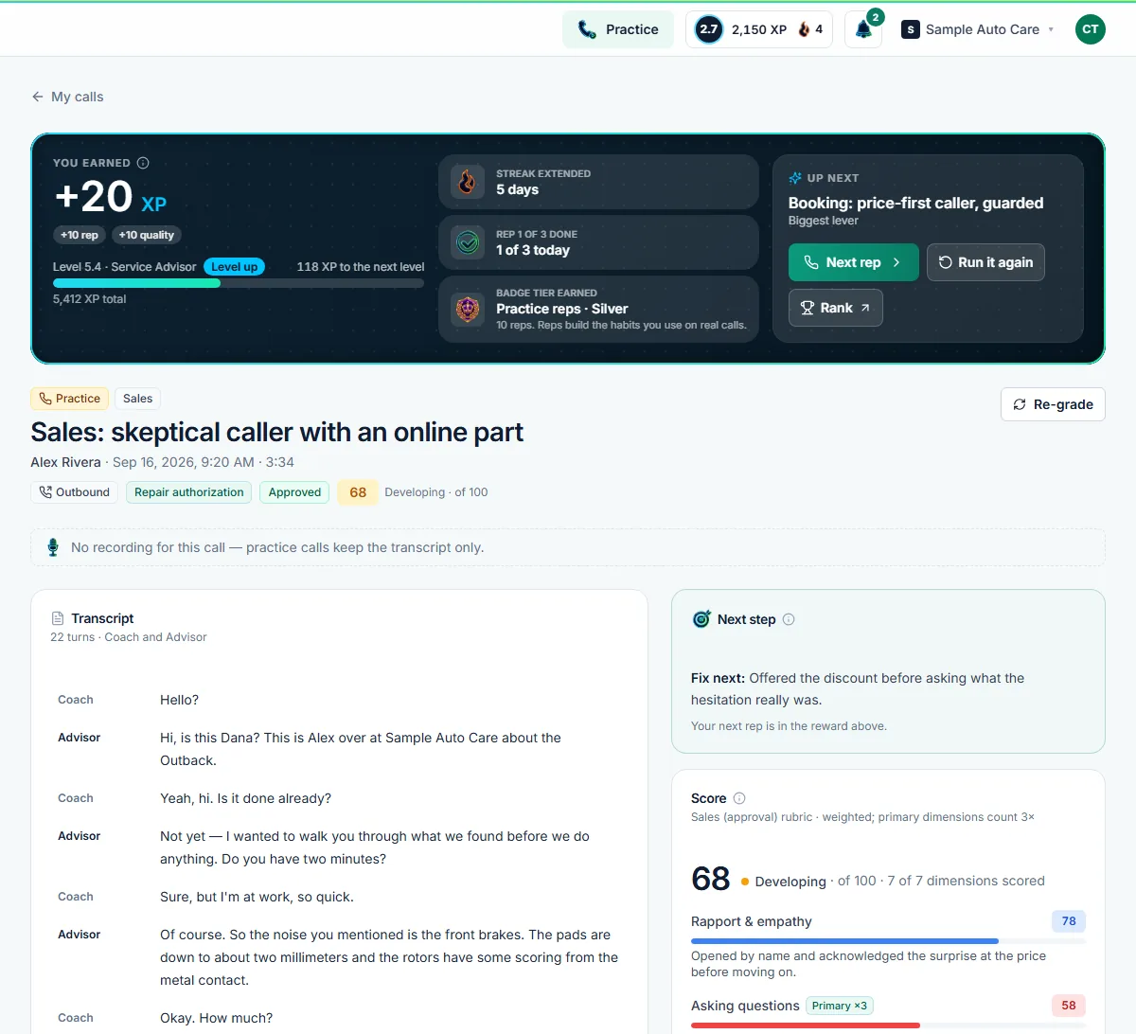Click the +10 quality pill

point(147,235)
